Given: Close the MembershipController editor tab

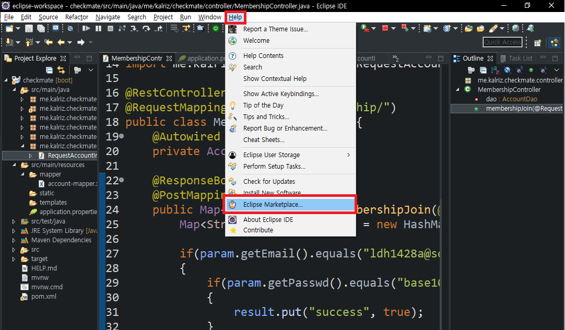Looking at the screenshot, I should (x=169, y=58).
